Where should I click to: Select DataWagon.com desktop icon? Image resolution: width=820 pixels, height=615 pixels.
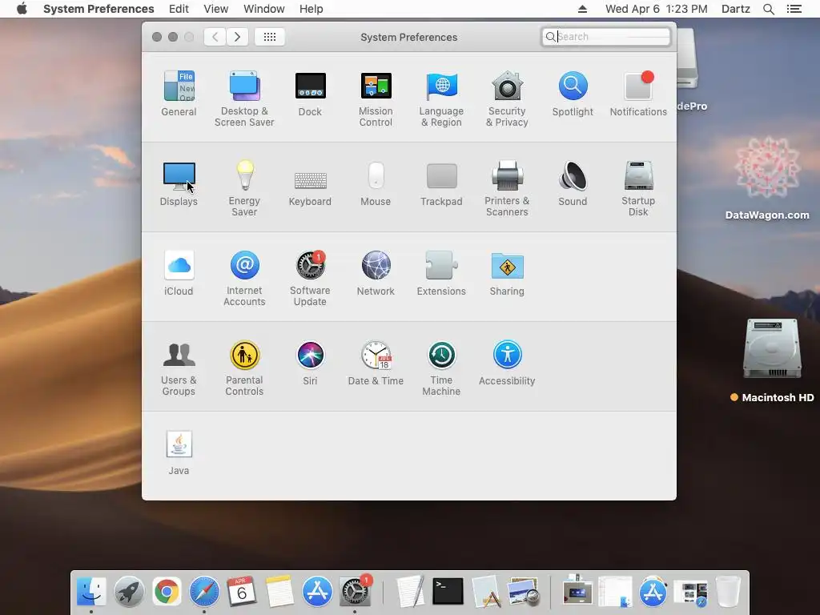pos(767,178)
